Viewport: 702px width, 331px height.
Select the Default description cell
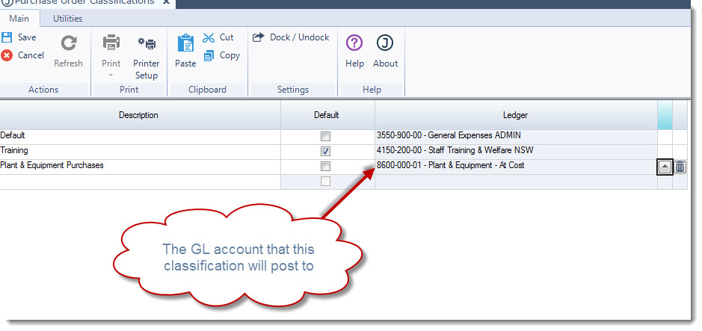pyautogui.click(x=140, y=137)
